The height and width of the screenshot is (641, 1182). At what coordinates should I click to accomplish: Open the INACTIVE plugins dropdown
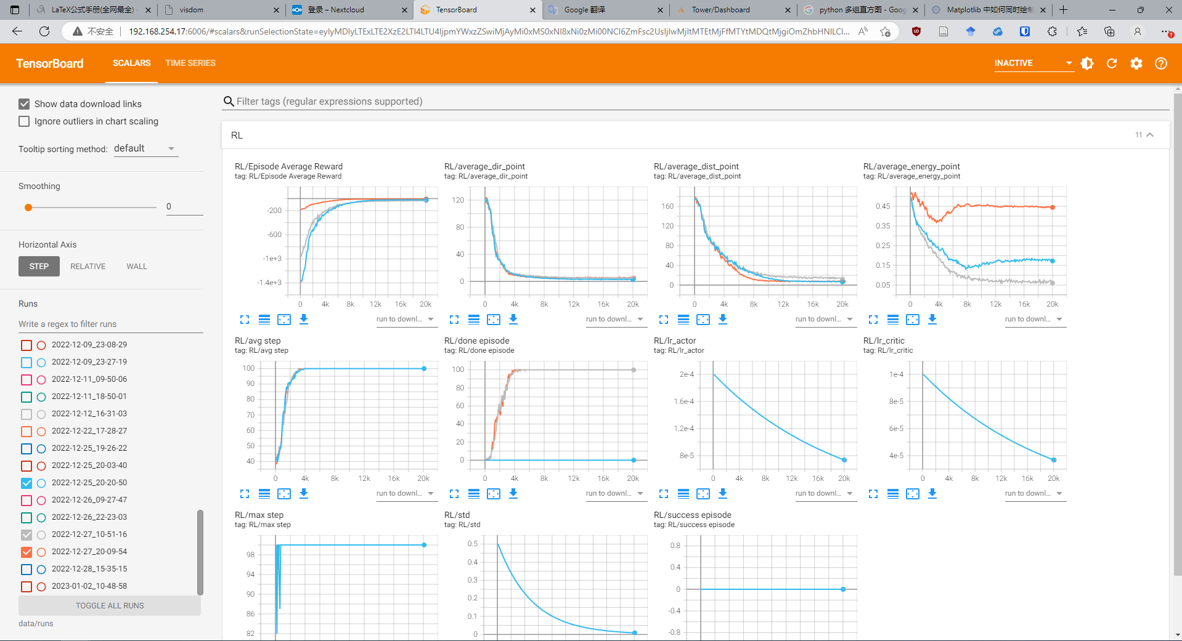1033,63
